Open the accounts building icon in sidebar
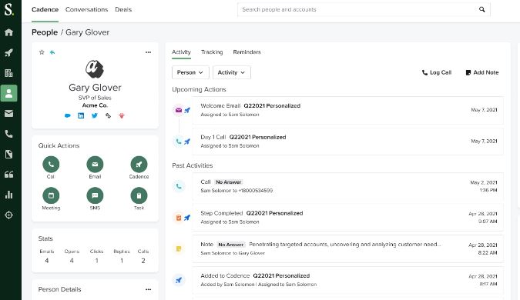 pos(8,73)
